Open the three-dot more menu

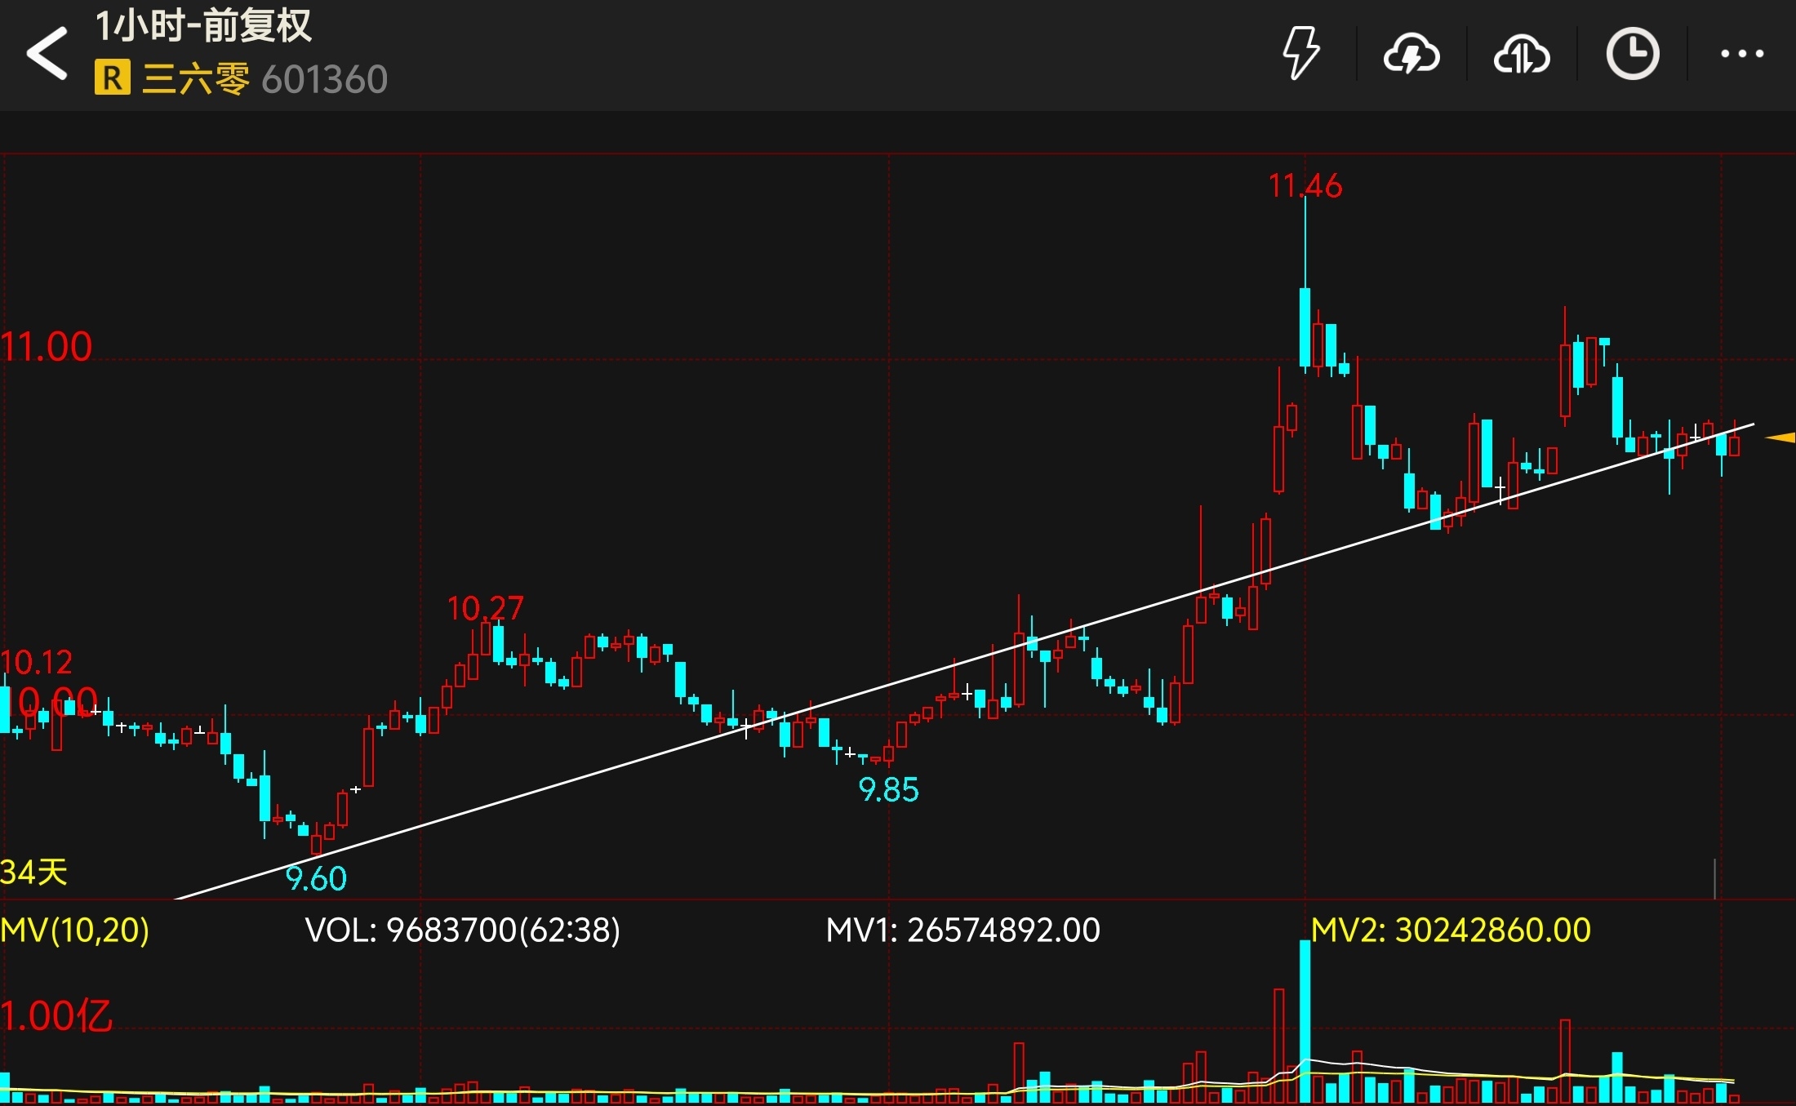tap(1742, 54)
